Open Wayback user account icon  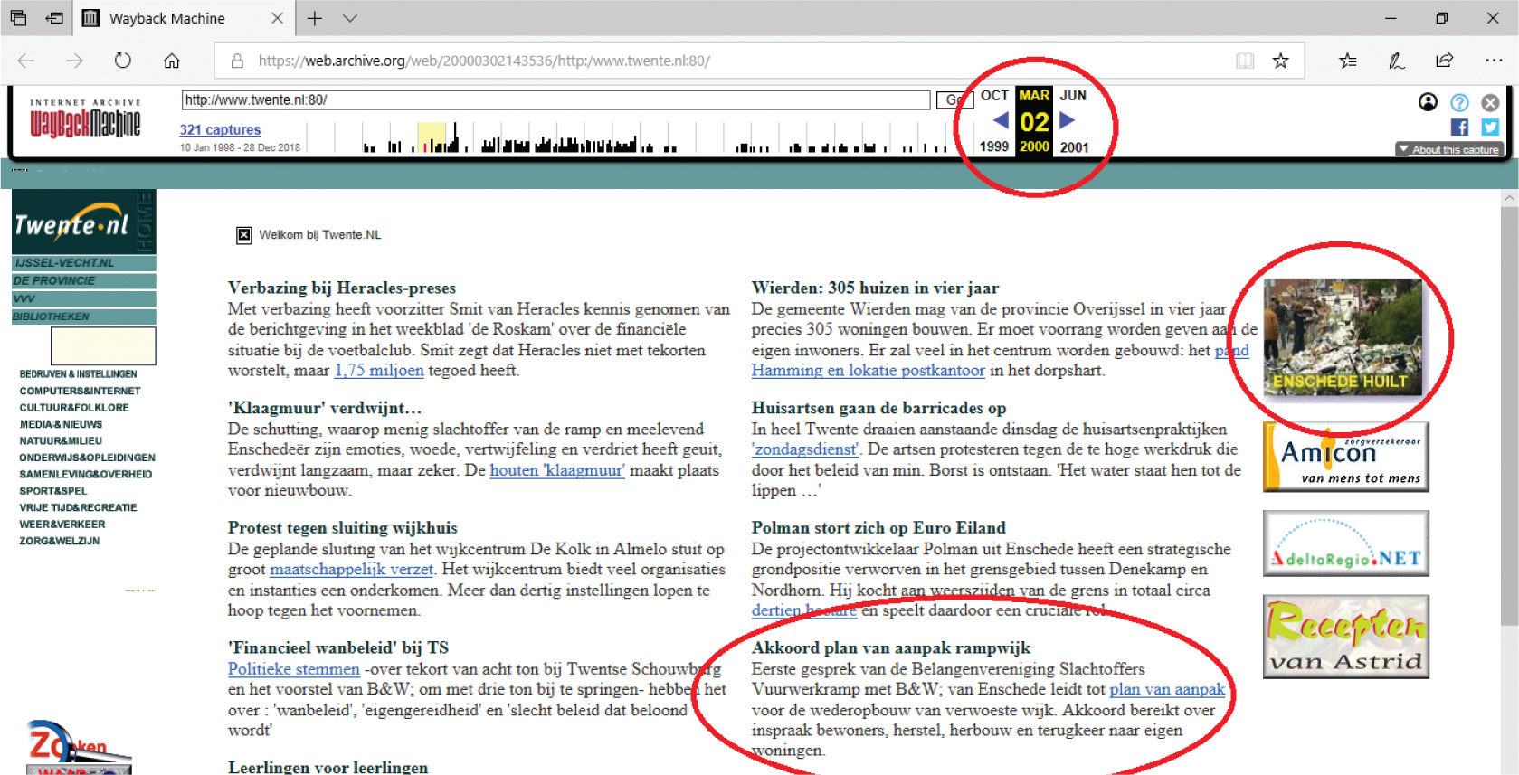point(1428,102)
